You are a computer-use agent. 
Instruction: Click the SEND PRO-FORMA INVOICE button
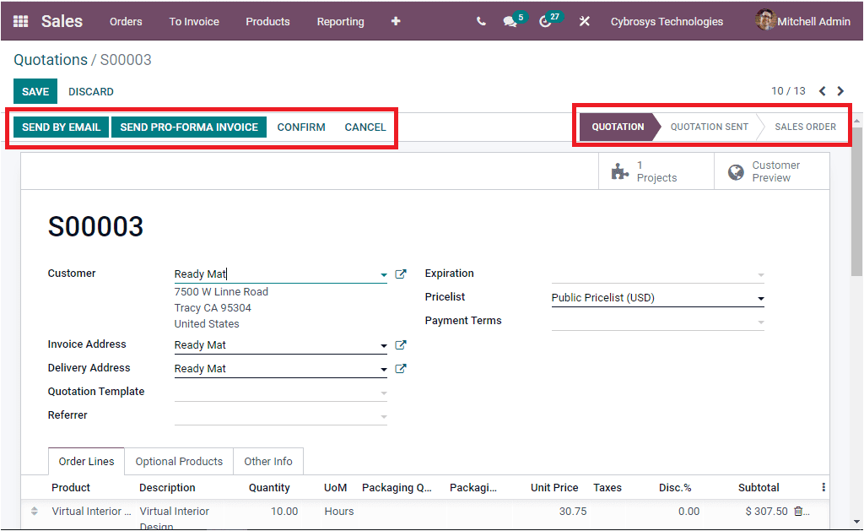pos(188,127)
